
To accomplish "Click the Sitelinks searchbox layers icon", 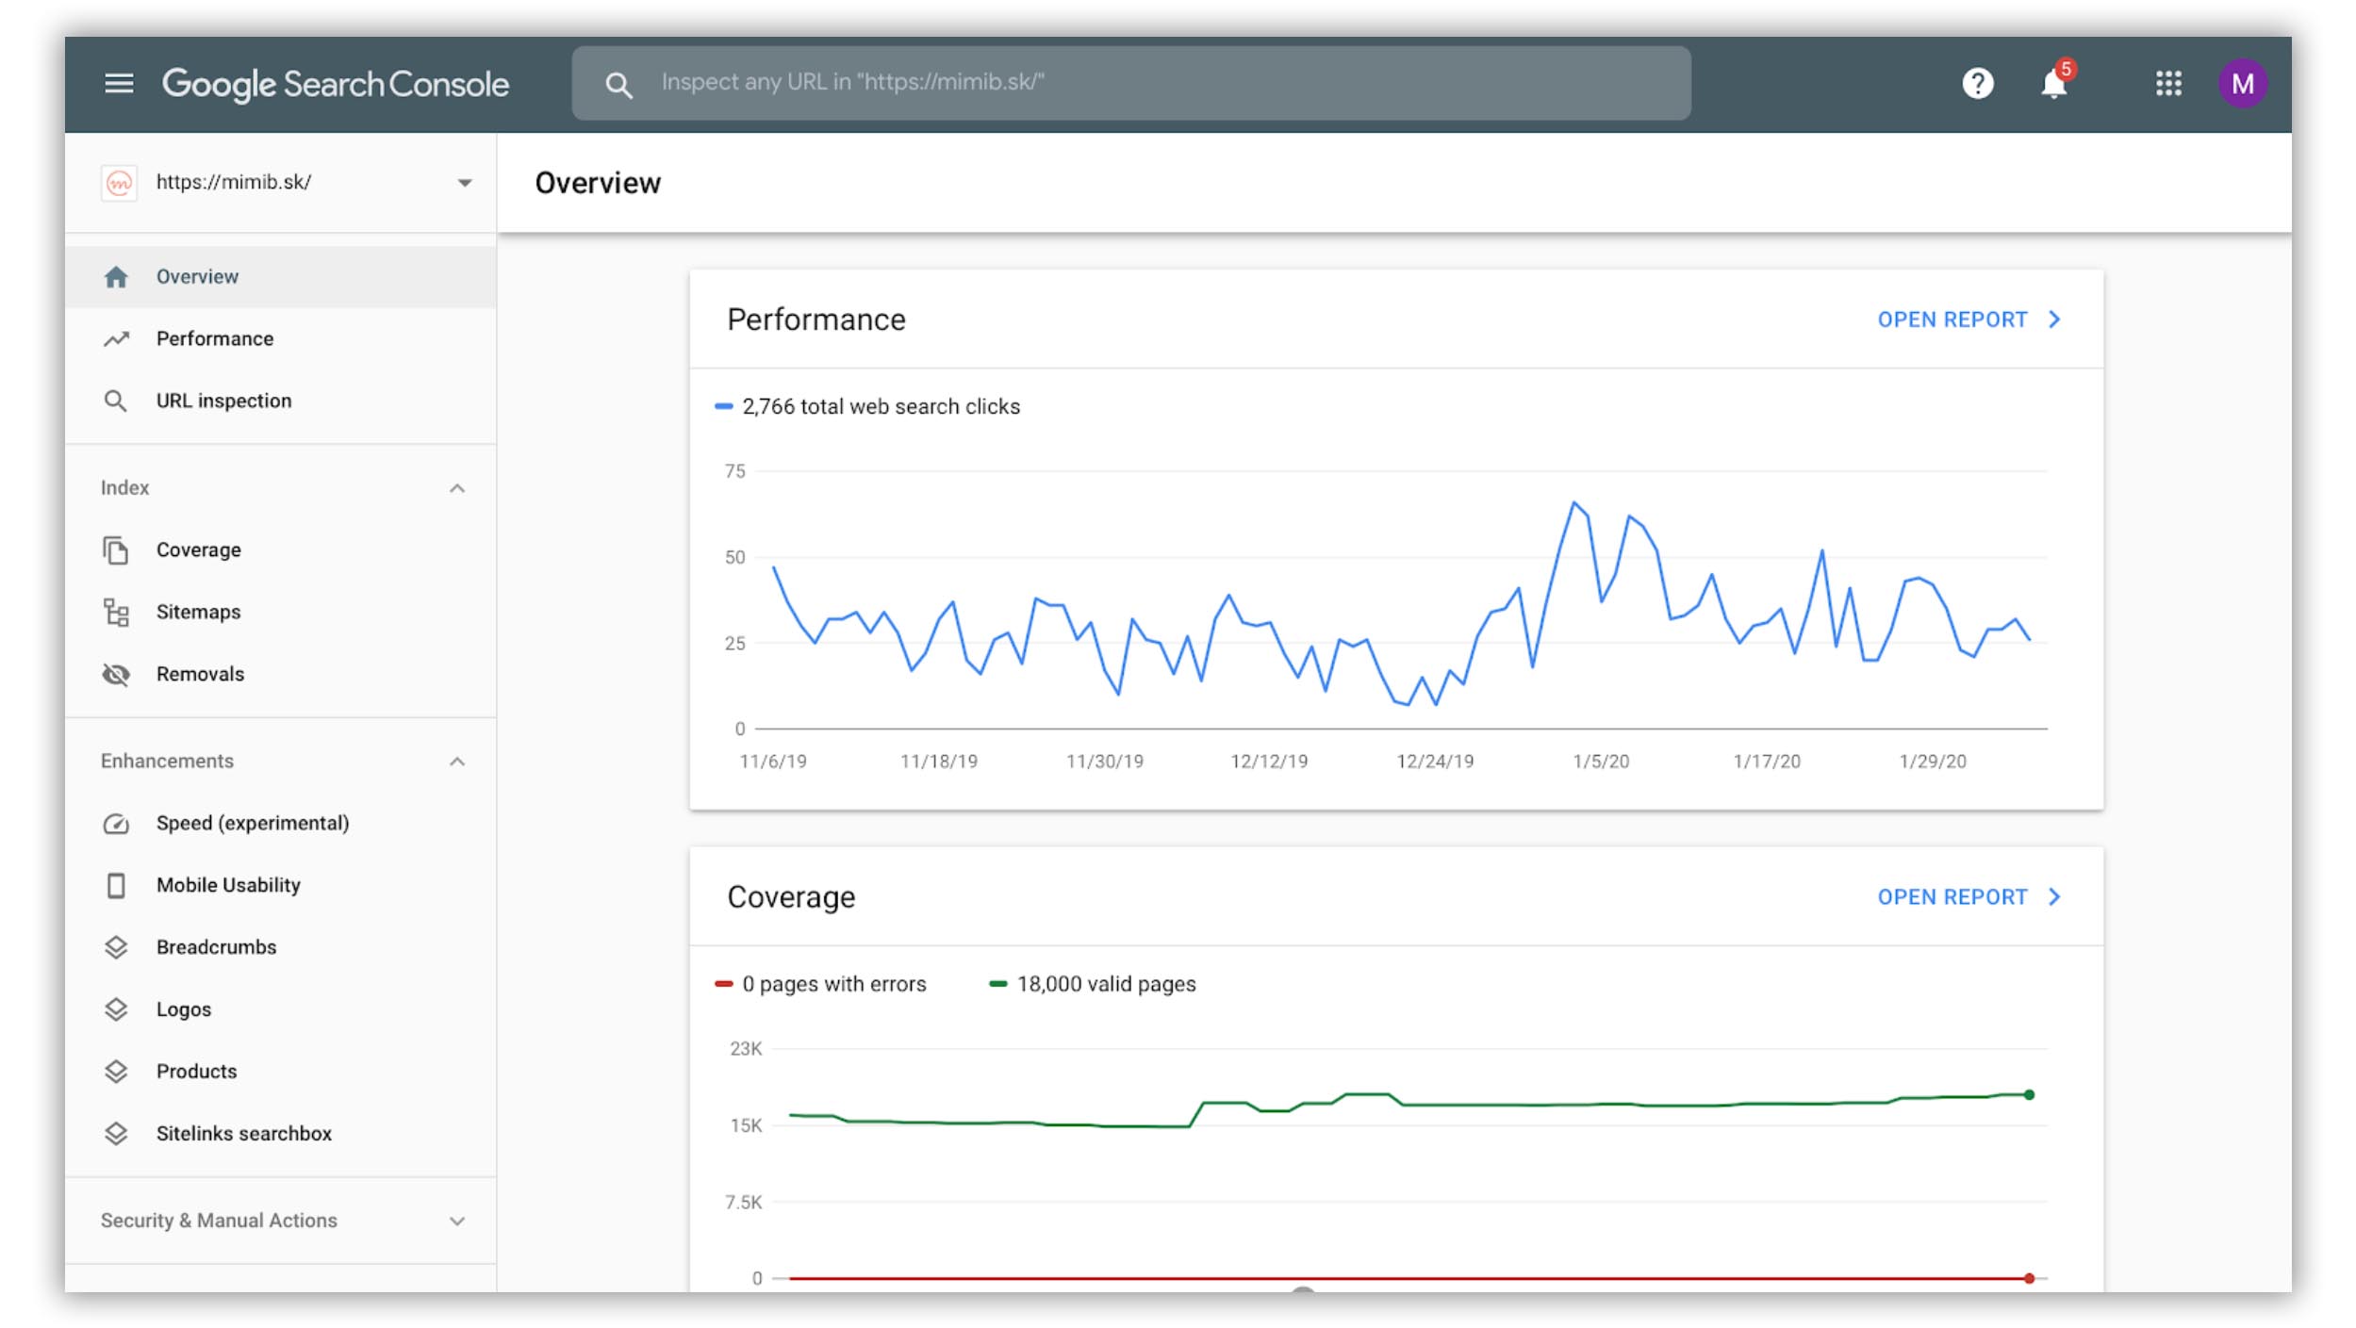I will coord(116,1134).
